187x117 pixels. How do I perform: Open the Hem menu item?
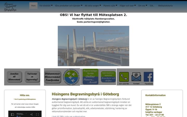click(x=34, y=6)
